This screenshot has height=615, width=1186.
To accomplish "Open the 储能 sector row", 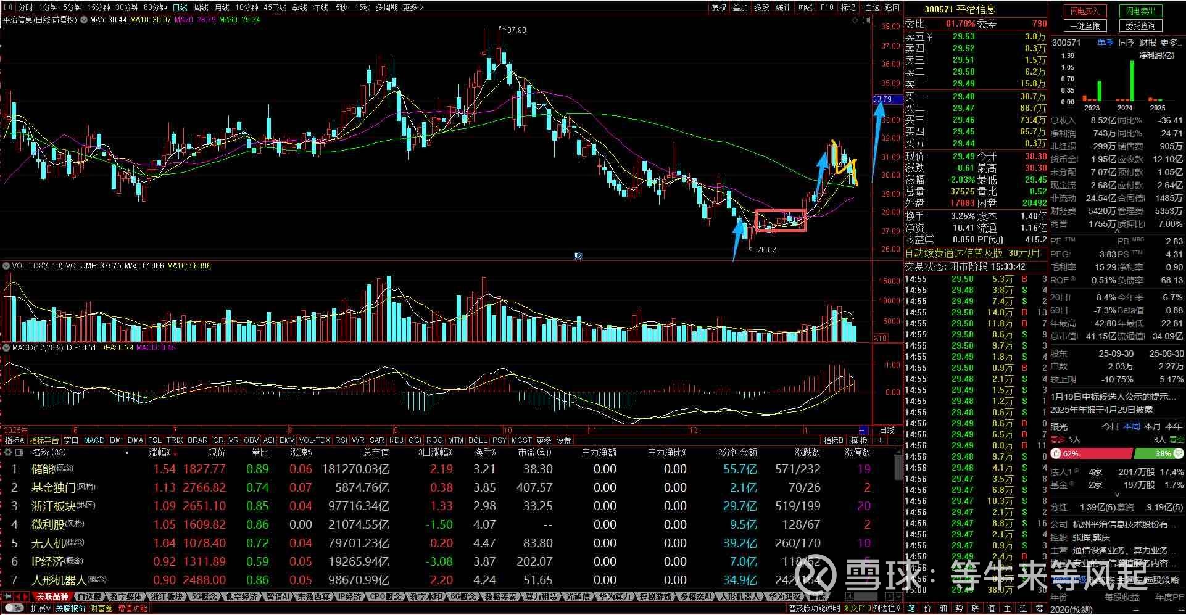I will (449, 469).
